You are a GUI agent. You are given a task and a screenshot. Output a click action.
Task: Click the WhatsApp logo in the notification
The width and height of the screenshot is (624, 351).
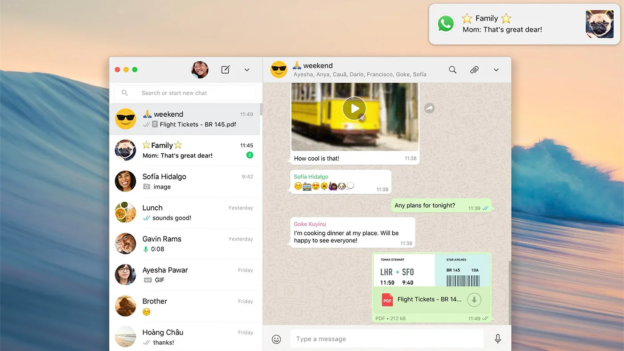click(x=446, y=24)
